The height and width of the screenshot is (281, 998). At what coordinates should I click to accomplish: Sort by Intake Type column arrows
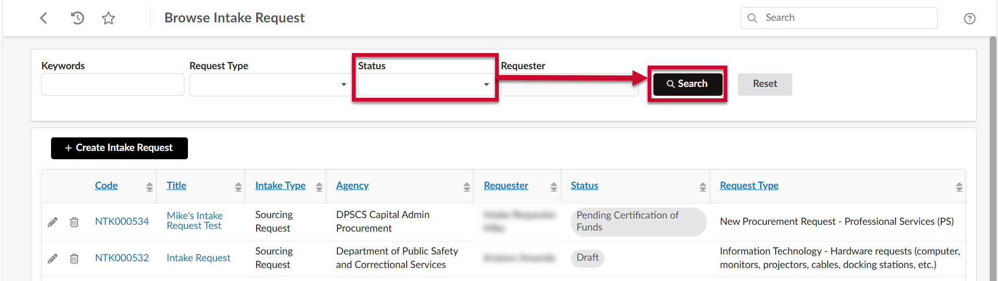click(319, 187)
